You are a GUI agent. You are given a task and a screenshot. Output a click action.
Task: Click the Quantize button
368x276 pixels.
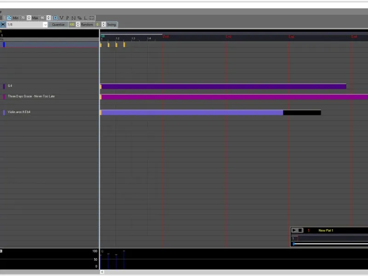pyautogui.click(x=58, y=24)
